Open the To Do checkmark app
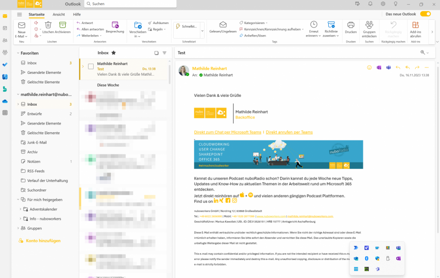Screen dimensions: 440x278 (5, 64)
